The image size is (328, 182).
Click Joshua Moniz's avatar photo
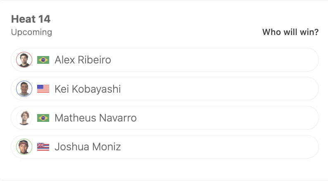[24, 147]
